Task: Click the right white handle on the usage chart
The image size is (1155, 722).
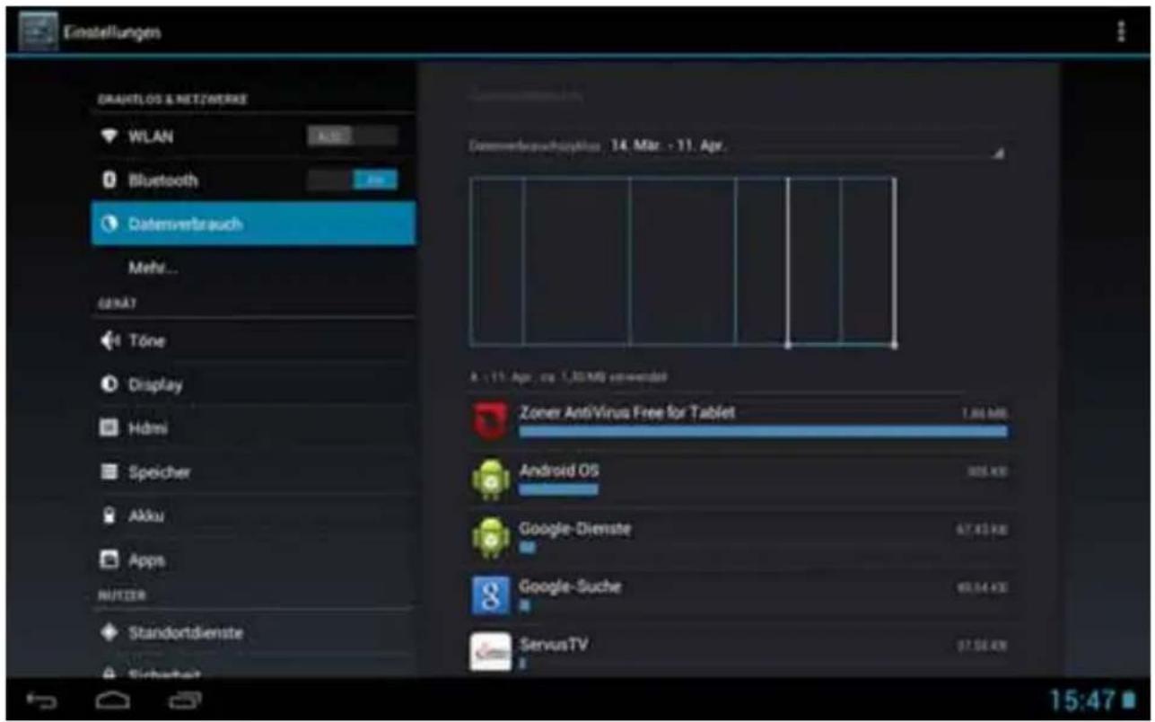Action: [x=894, y=346]
